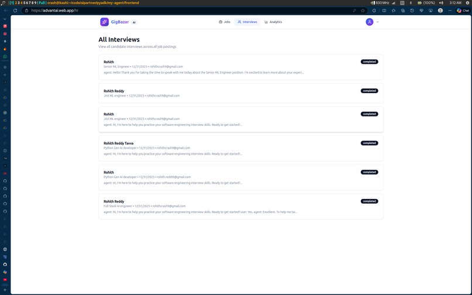
Task: Click the 830 MHz CPU indicator
Action: click(x=380, y=3)
